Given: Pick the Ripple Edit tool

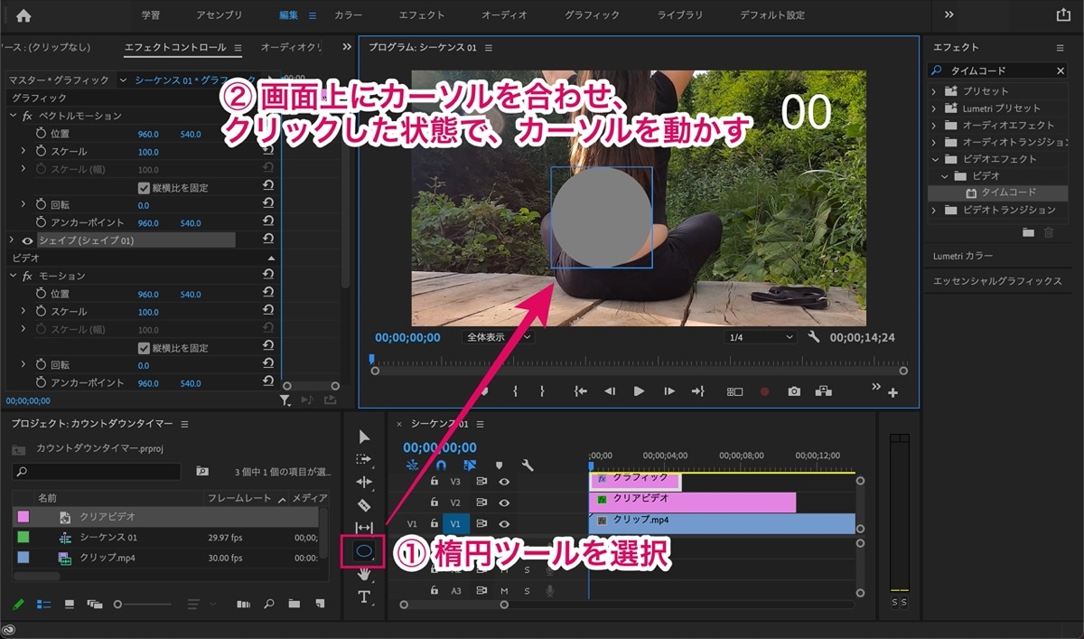Looking at the screenshot, I should click(364, 482).
